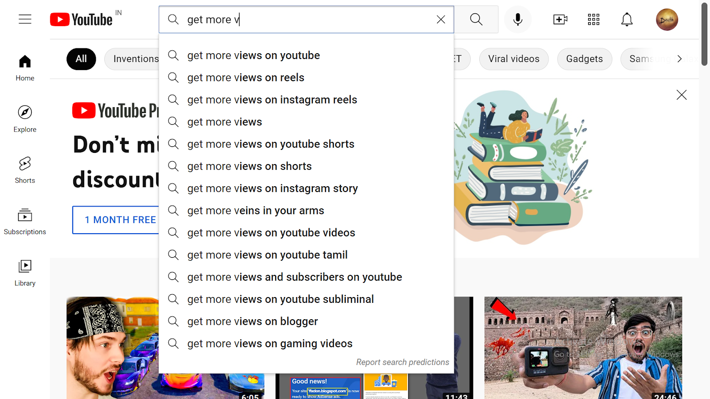This screenshot has width=710, height=399.
Task: Choose 'get more views on youtube videos'
Action: (306, 233)
